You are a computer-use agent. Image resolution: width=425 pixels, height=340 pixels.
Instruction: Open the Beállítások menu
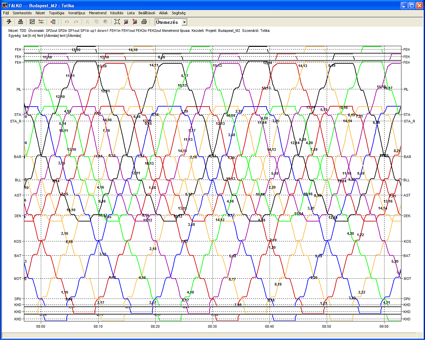147,13
